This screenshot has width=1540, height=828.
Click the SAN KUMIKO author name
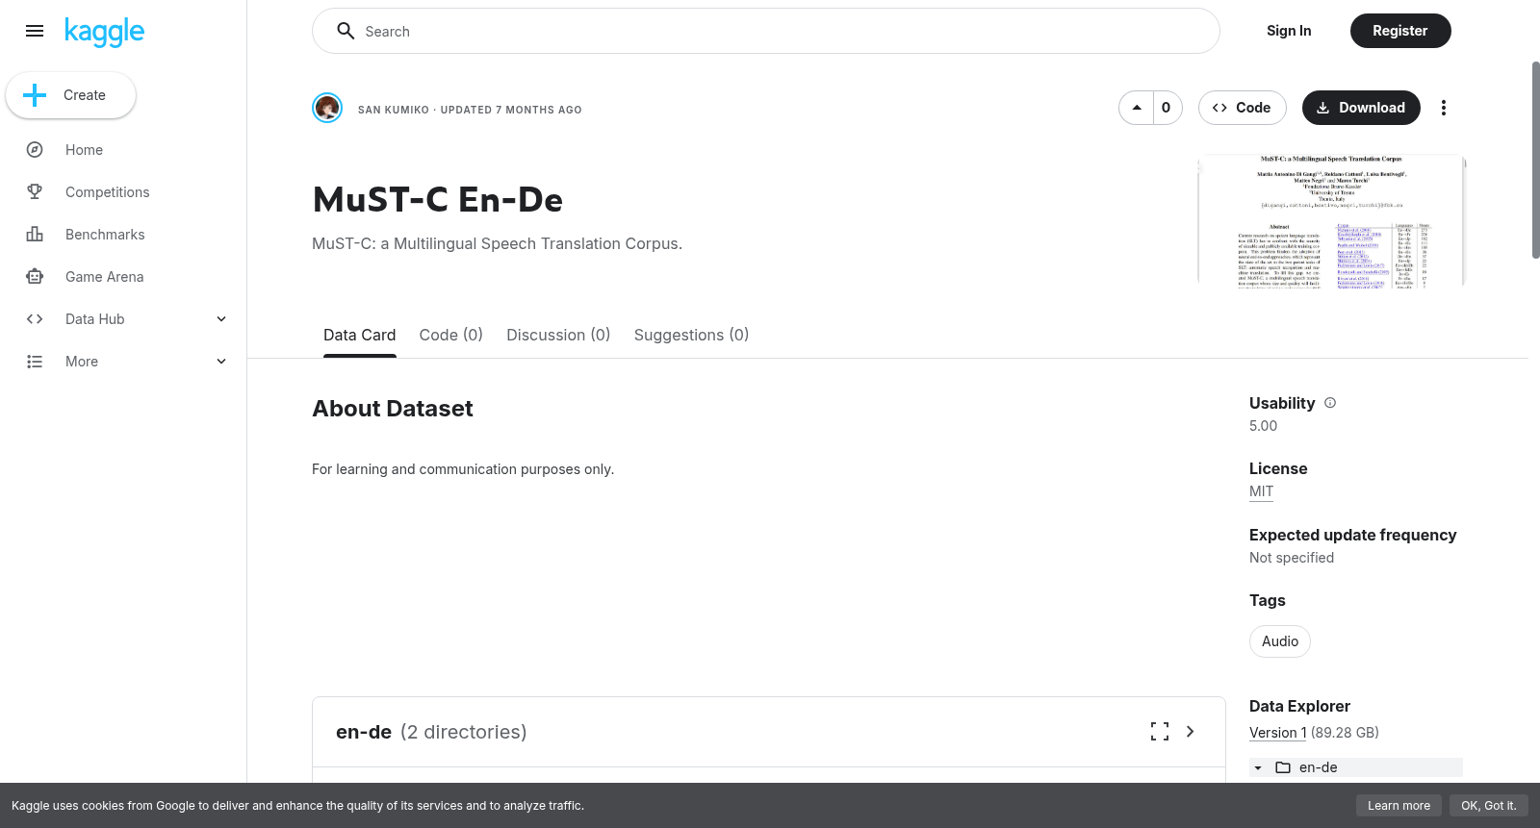pyautogui.click(x=394, y=110)
